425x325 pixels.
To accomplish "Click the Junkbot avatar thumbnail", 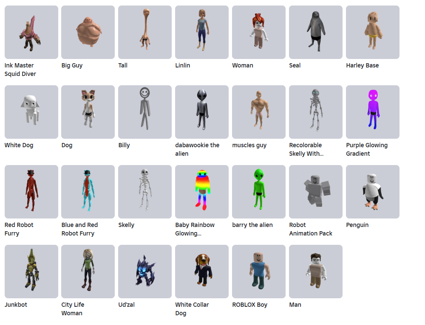I will [31, 272].
